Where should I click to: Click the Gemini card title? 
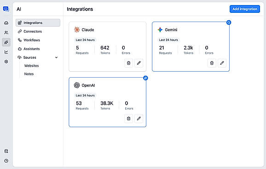click(x=171, y=30)
